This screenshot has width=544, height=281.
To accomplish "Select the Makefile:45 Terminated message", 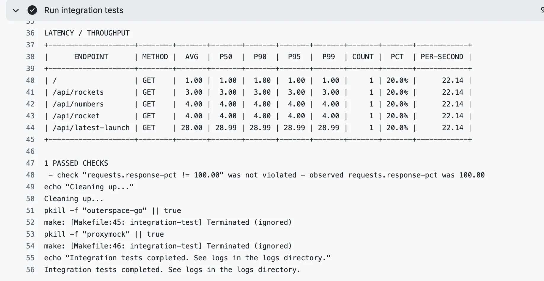I will (x=168, y=222).
